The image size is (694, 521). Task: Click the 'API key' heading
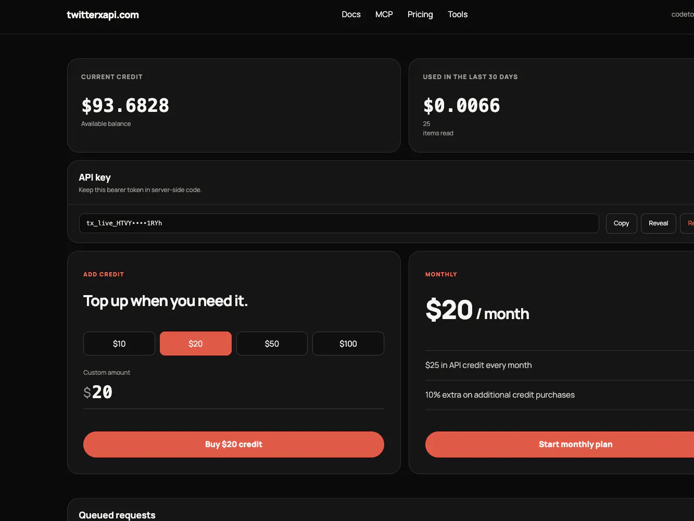tap(95, 177)
